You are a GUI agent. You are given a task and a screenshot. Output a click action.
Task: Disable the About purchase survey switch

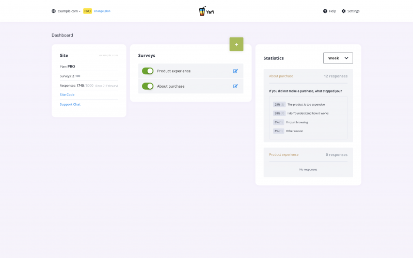[x=148, y=86]
